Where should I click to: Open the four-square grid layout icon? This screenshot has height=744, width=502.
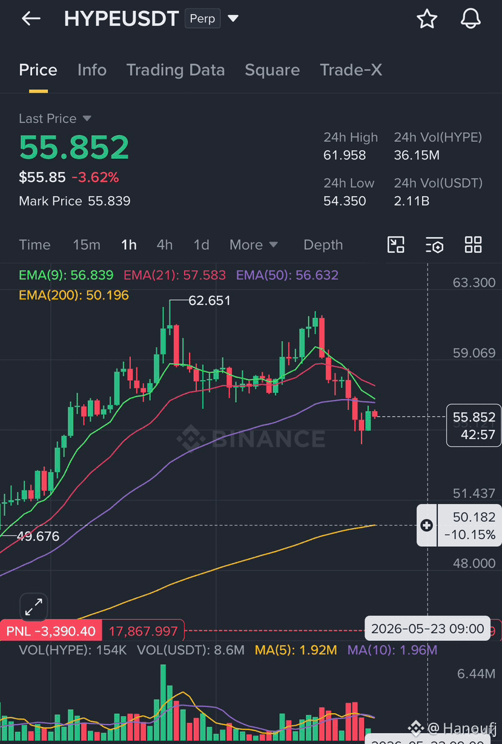coord(473,244)
